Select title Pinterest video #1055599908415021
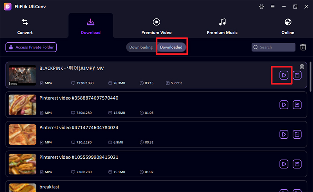 [x=79, y=157]
